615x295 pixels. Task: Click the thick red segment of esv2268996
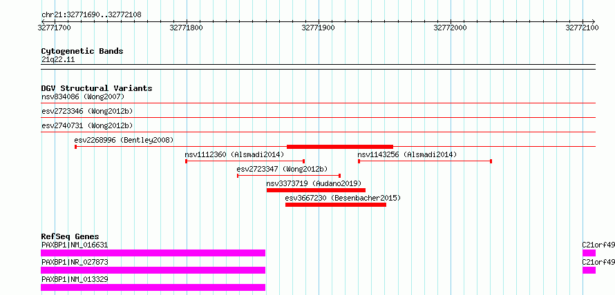click(x=340, y=147)
